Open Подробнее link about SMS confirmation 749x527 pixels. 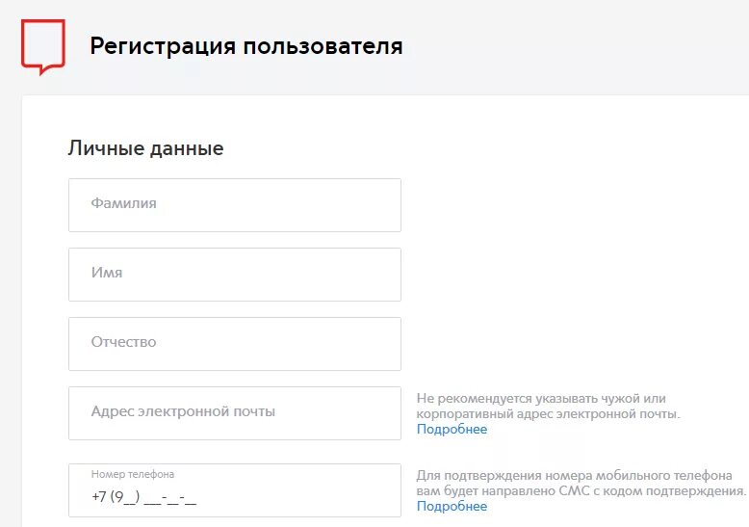452,507
